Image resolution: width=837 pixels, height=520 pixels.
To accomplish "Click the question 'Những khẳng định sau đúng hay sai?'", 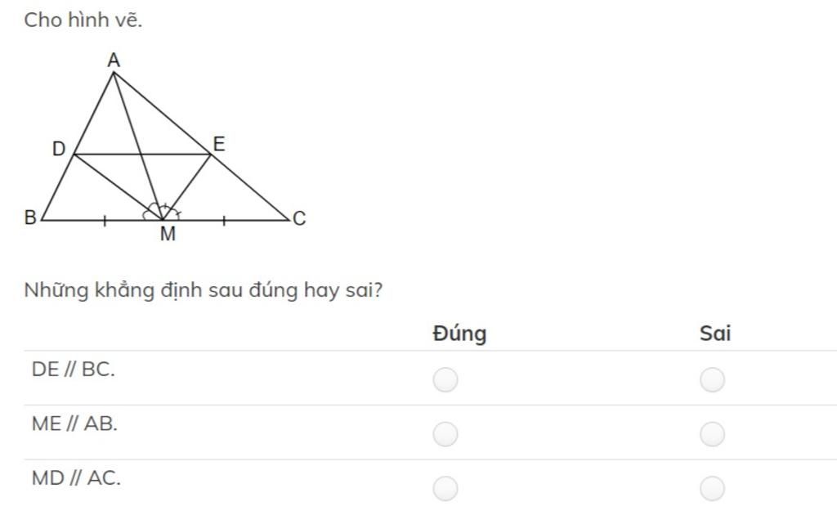I will coord(204,290).
